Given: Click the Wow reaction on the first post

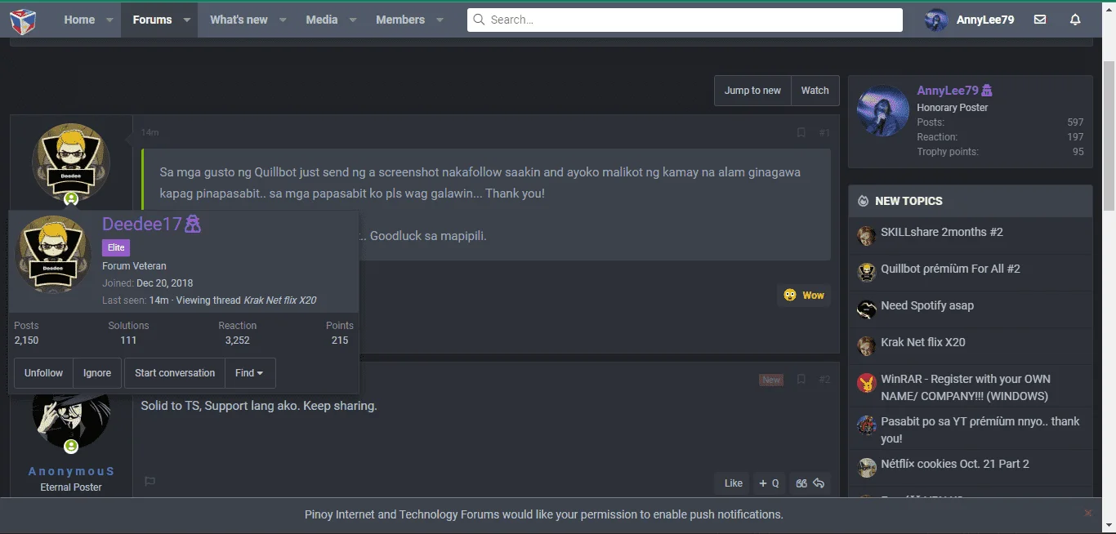Looking at the screenshot, I should 804,296.
